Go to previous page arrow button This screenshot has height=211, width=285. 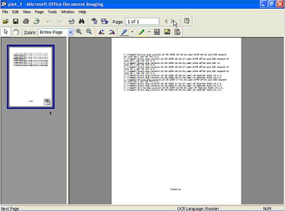point(166,21)
